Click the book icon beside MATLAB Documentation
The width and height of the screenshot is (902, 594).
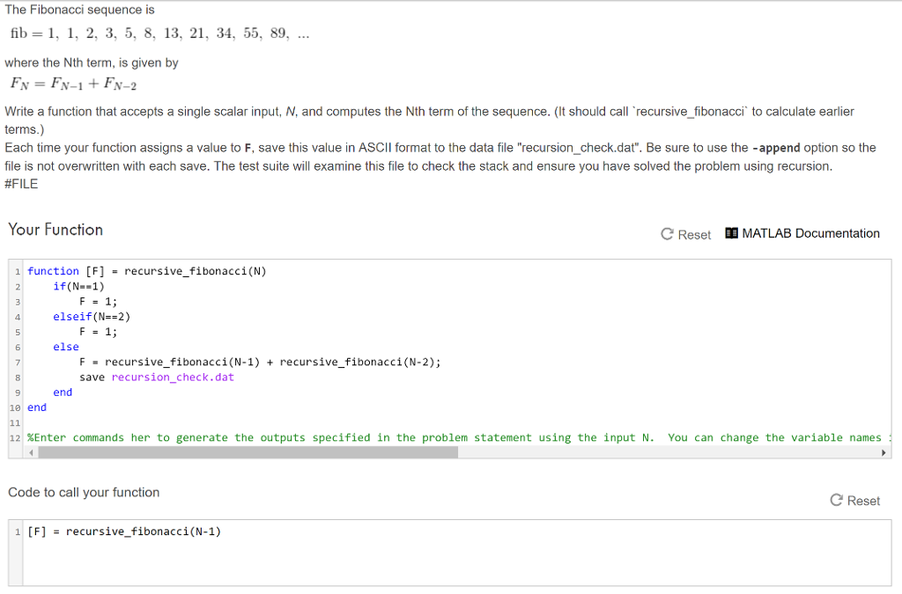730,232
